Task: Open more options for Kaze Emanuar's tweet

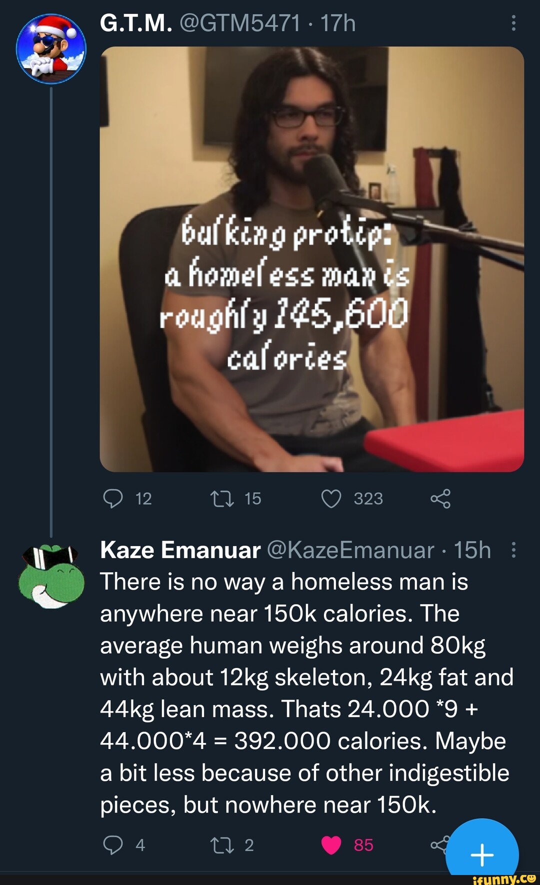Action: click(513, 550)
